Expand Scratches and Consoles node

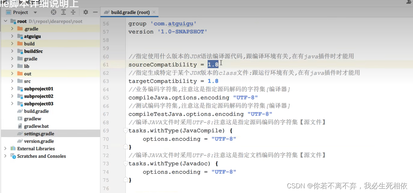tap(5, 156)
